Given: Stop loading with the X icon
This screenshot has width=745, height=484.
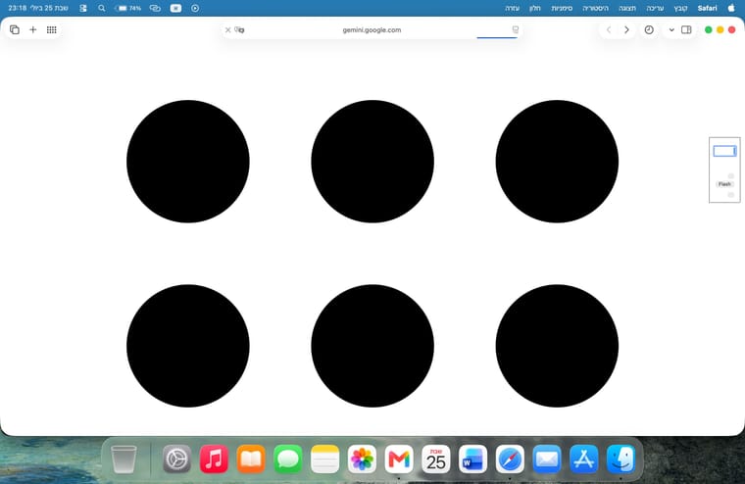Looking at the screenshot, I should 228,30.
